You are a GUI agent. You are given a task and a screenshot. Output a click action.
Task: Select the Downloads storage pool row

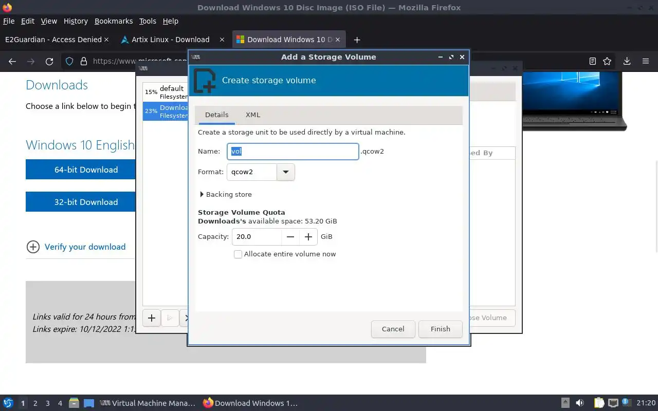[165, 111]
